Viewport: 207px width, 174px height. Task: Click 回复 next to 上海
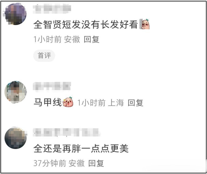[x=135, y=103]
